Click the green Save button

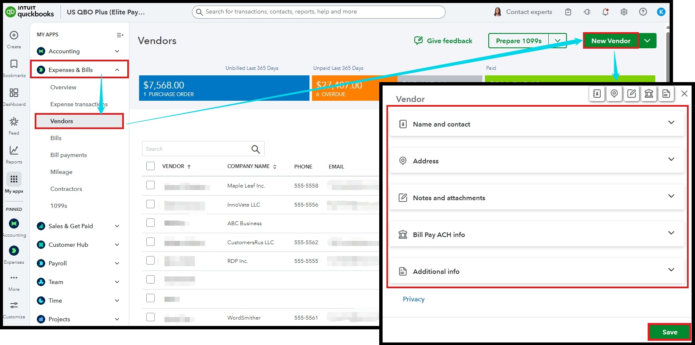point(669,332)
